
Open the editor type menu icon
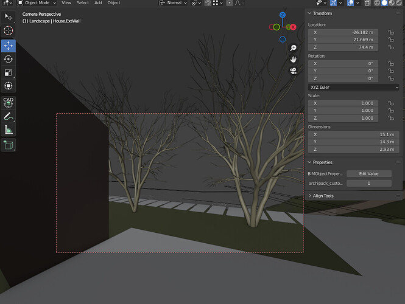click(7, 3)
